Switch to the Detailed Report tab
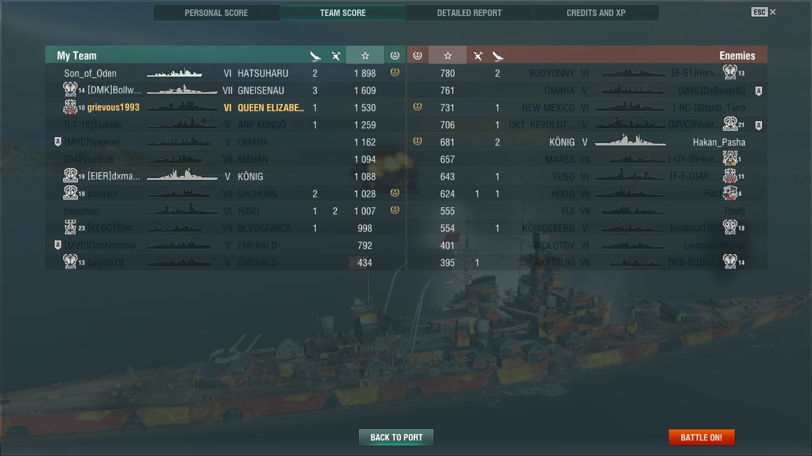The height and width of the screenshot is (456, 812). click(469, 12)
